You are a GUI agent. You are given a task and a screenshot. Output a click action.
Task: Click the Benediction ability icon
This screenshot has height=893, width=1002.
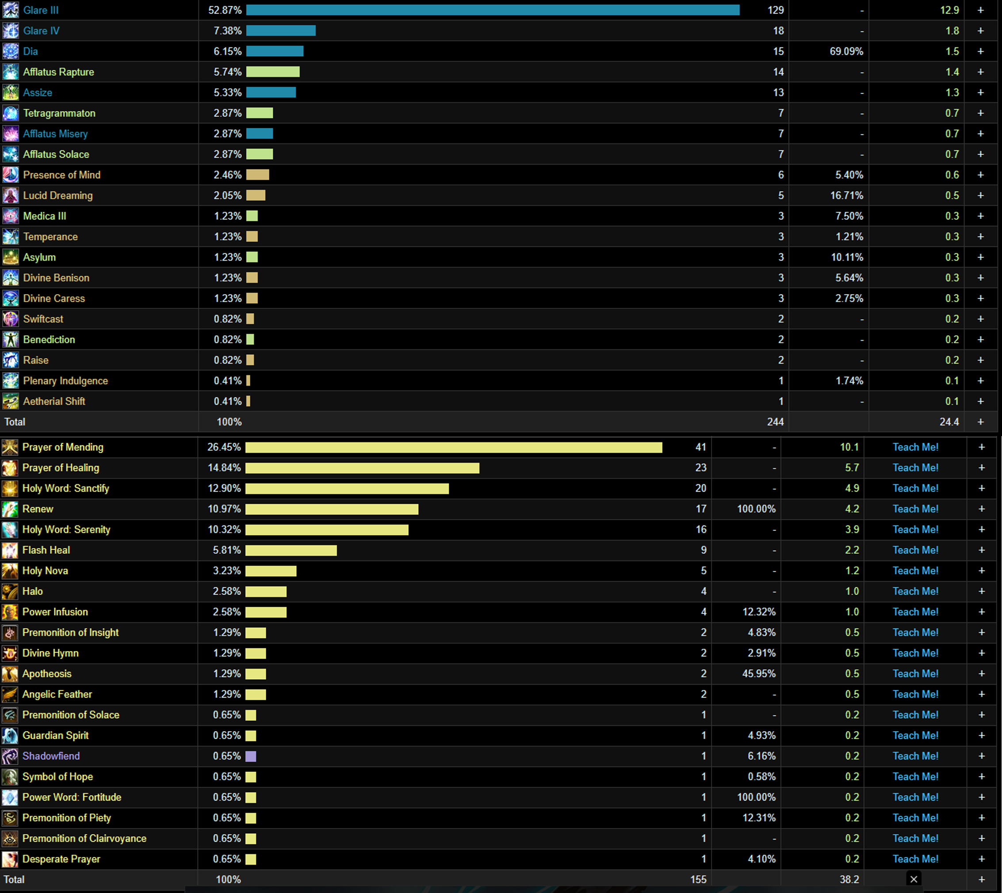tap(10, 340)
